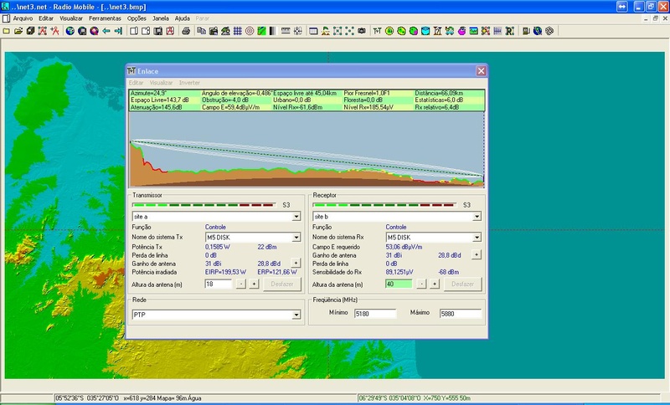The height and width of the screenshot is (405, 670).
Task: Open the receiver 'site b' dropdown
Action: 477,216
